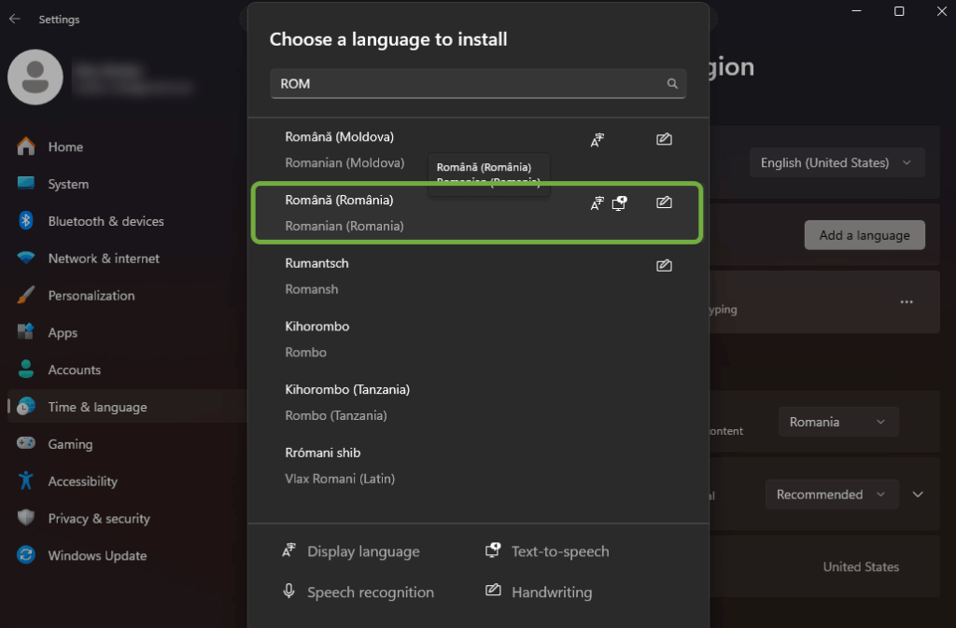Click handwriting icon beside Rumantsch
The width and height of the screenshot is (956, 628).
click(x=664, y=266)
